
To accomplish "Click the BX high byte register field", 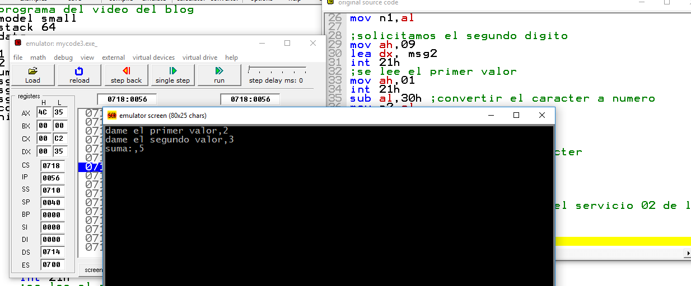I will pyautogui.click(x=43, y=126).
